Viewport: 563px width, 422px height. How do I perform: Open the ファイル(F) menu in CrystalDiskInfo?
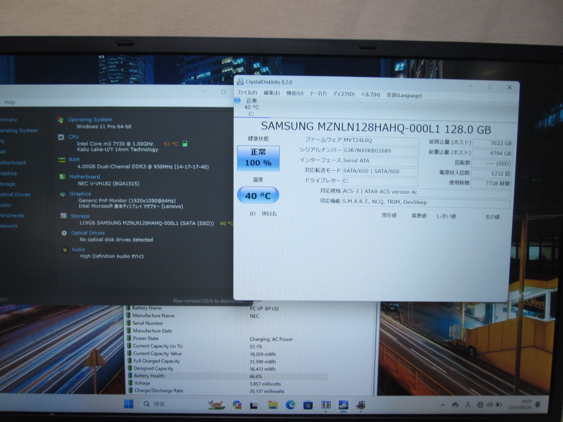[247, 93]
